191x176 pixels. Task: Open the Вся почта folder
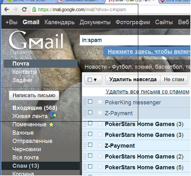pos(25,158)
